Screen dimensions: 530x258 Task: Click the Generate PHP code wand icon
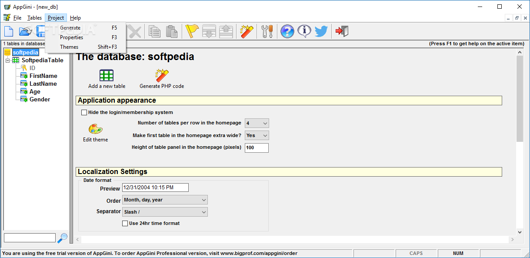(x=162, y=75)
